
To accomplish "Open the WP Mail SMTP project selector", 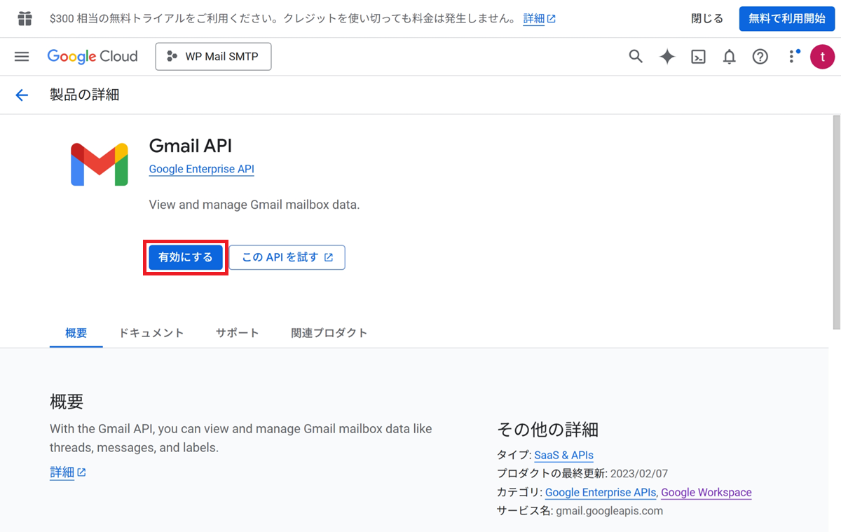I will pyautogui.click(x=213, y=57).
